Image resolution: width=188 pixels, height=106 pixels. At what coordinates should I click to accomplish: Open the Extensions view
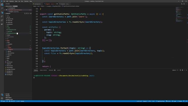[x=2, y=20]
